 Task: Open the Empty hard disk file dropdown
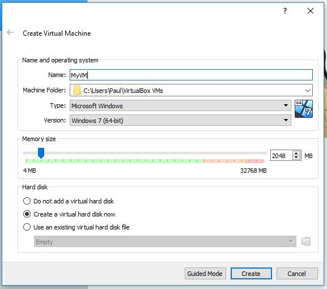(165, 241)
